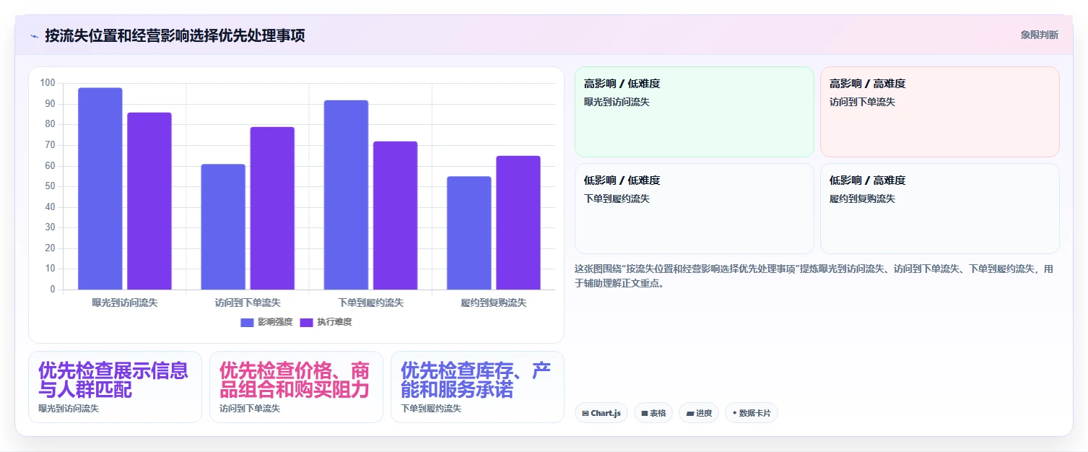Viewport: 1088px width, 452px height.
Task: Open the 低影响 / 高难度 quadrant card
Action: pyautogui.click(x=940, y=209)
